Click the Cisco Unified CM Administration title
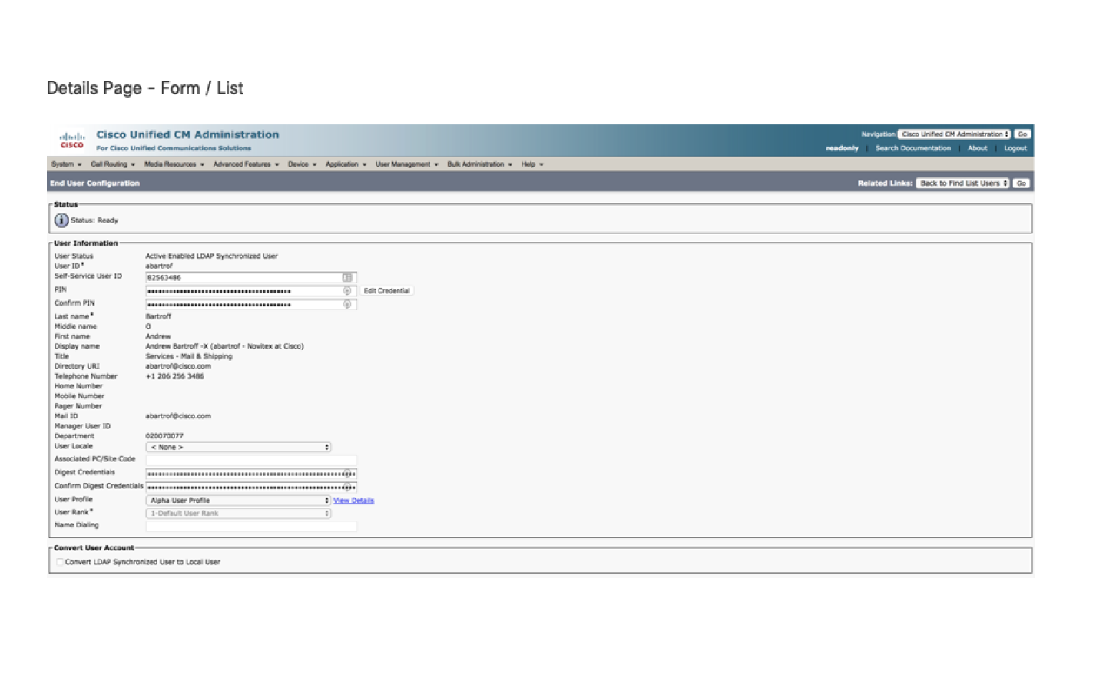The image size is (1106, 691). pyautogui.click(x=187, y=134)
